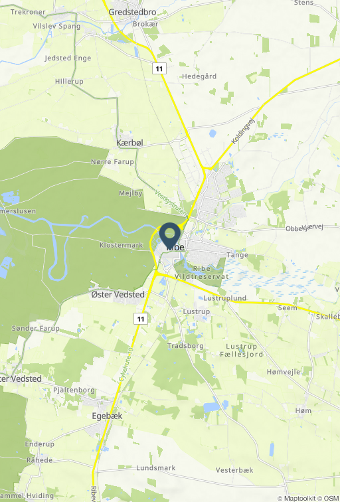The width and height of the screenshot is (340, 502).
Task: Click the route 11 shield near Øster Vedsted
Action: [x=141, y=319]
